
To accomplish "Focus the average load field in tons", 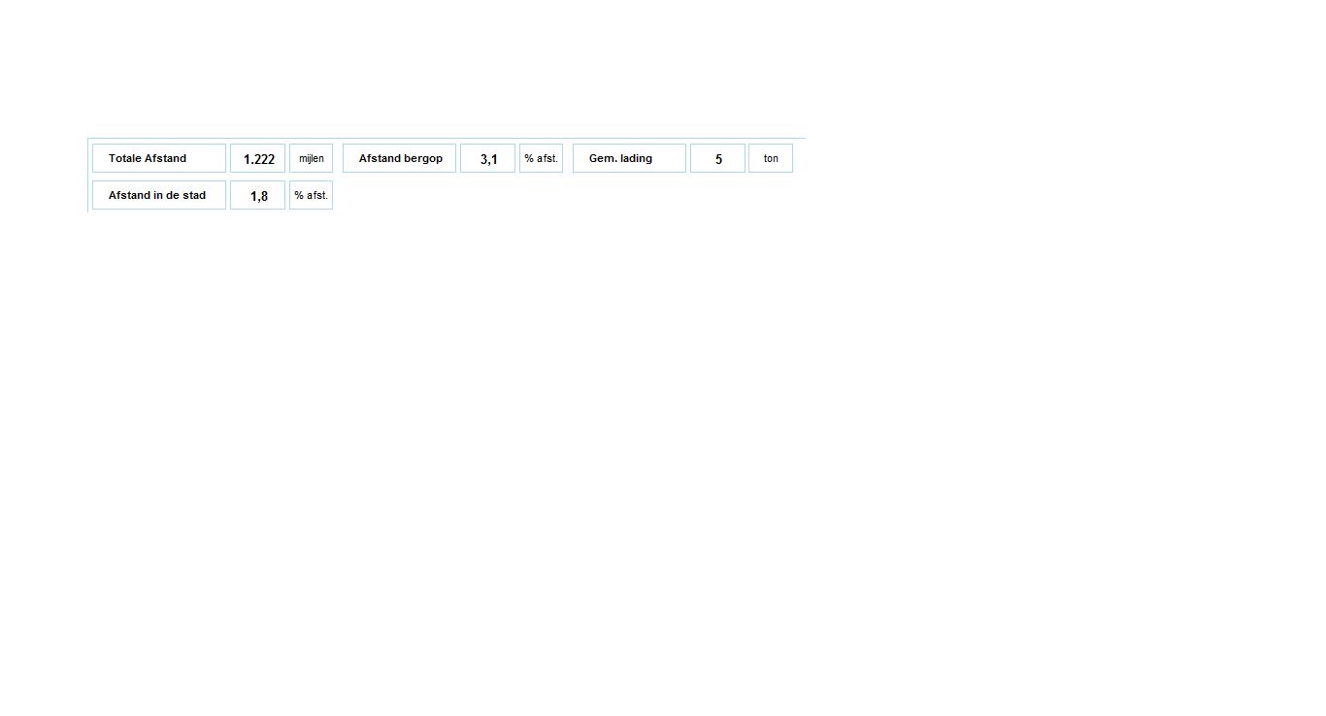I will 717,158.
